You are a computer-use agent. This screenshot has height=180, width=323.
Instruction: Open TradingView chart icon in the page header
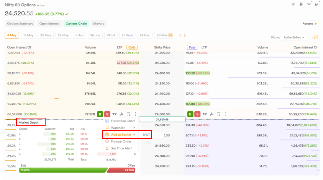[309, 4]
